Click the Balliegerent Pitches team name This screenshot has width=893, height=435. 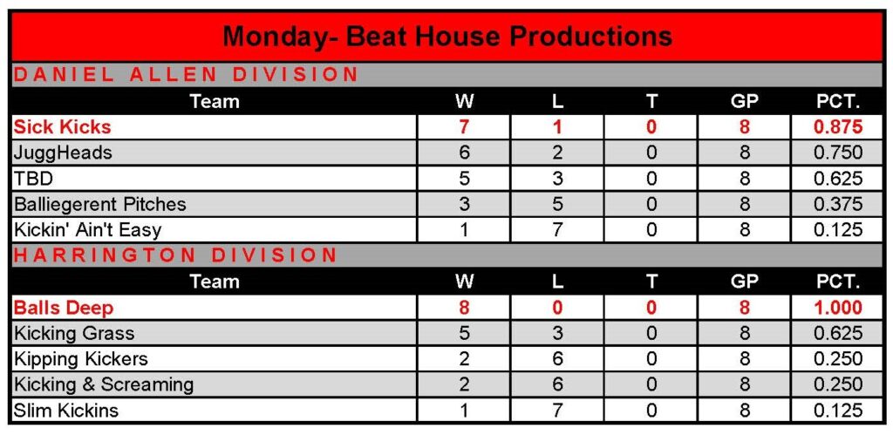[99, 205]
